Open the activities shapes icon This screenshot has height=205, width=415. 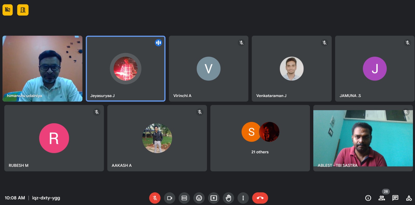tap(409, 198)
